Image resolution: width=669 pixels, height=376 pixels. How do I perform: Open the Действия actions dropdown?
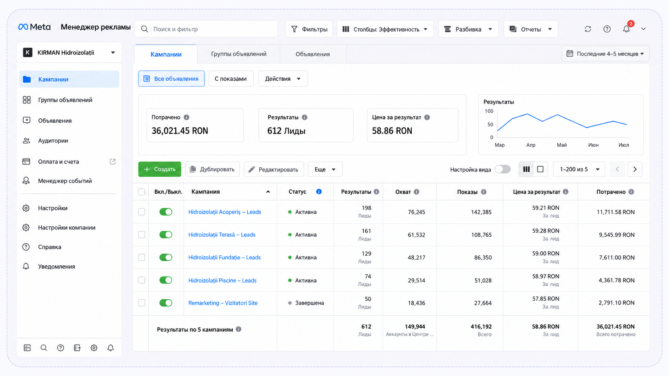(283, 79)
